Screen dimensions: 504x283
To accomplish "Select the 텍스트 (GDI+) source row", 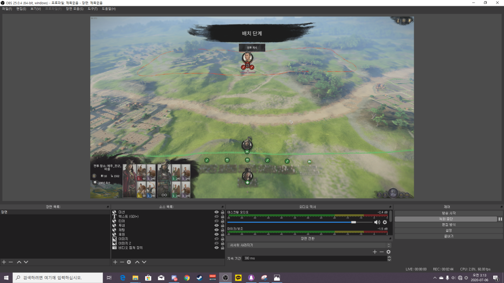I will pyautogui.click(x=168, y=216).
